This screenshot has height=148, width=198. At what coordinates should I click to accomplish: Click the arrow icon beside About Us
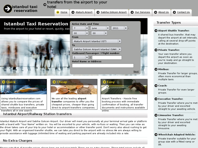coord(156,12)
